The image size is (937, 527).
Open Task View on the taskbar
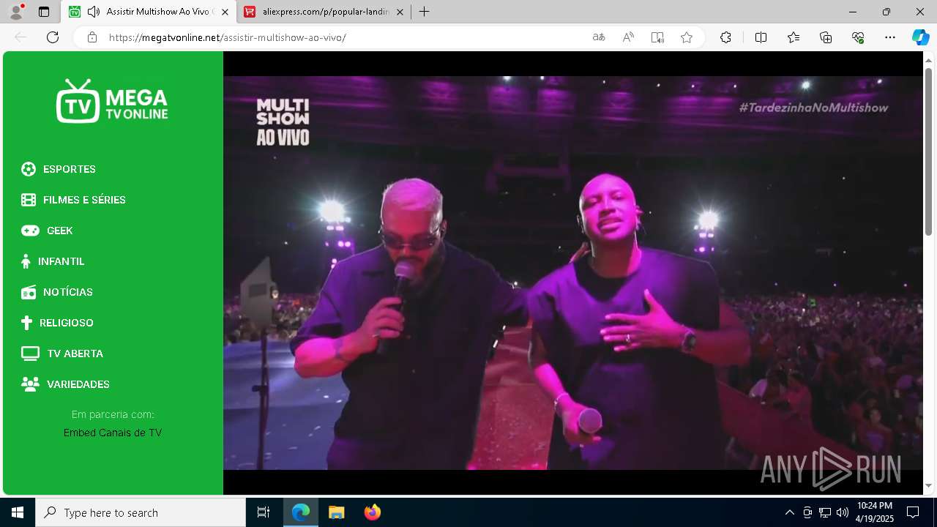tap(264, 512)
